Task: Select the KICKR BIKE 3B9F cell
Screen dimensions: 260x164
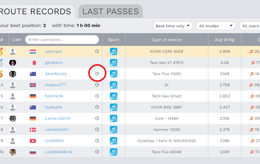Action: tap(167, 107)
